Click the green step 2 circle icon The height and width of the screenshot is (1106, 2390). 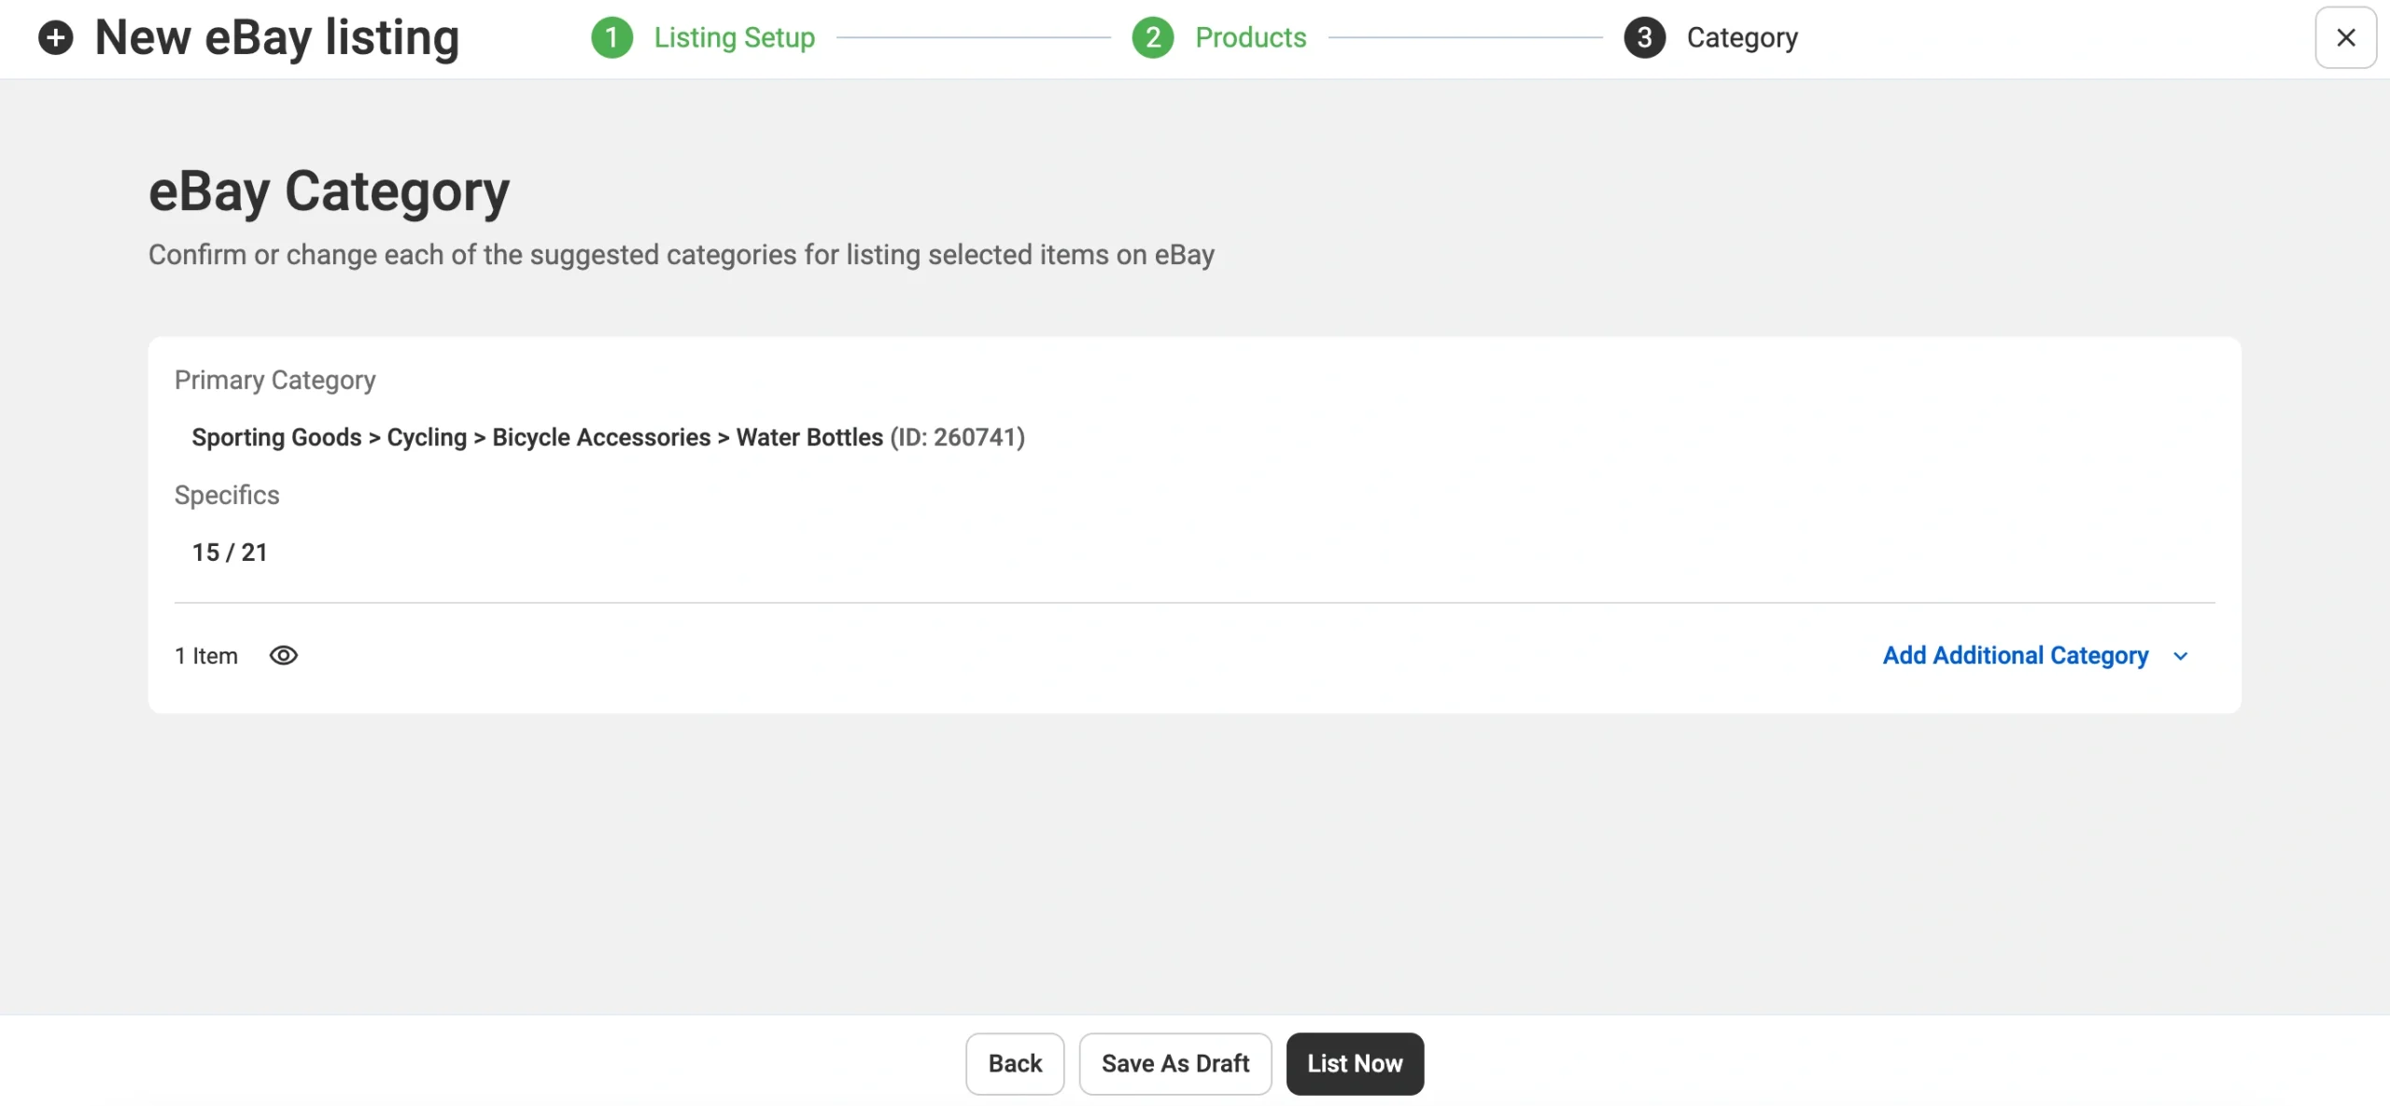pyautogui.click(x=1153, y=38)
